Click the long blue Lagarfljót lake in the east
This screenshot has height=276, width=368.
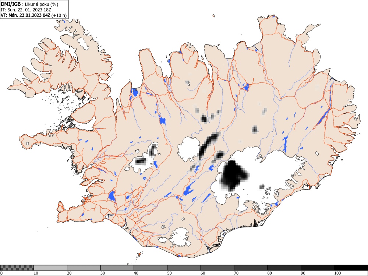coord(324,116)
